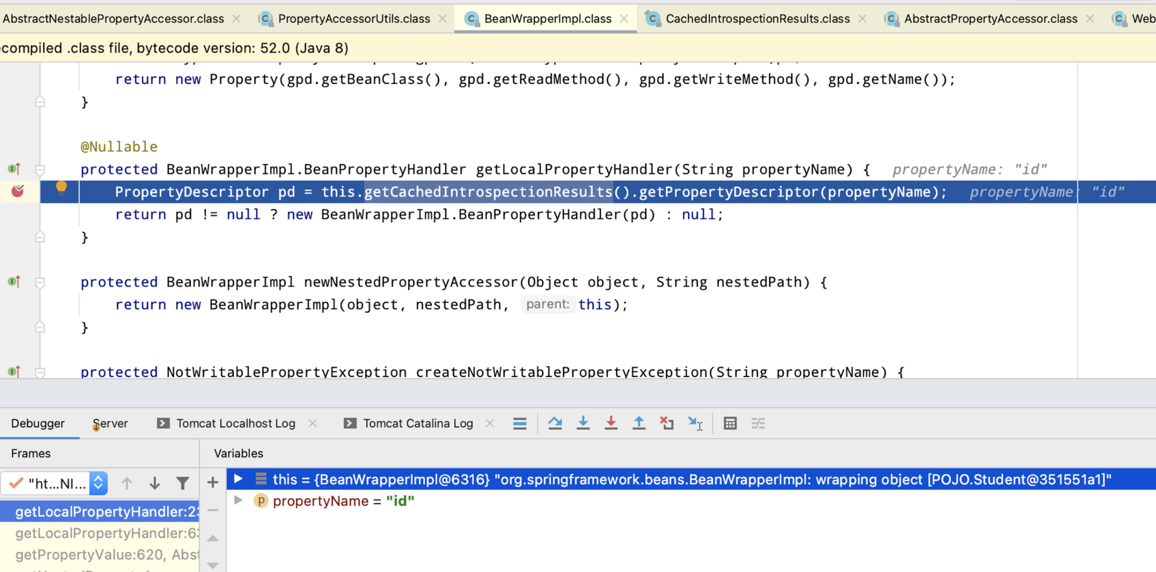Expand the 'this' BeanWrapperImpl variable

(x=239, y=479)
